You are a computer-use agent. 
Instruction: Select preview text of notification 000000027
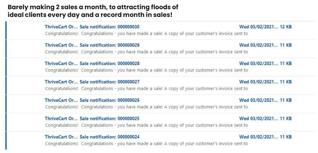tap(146, 88)
